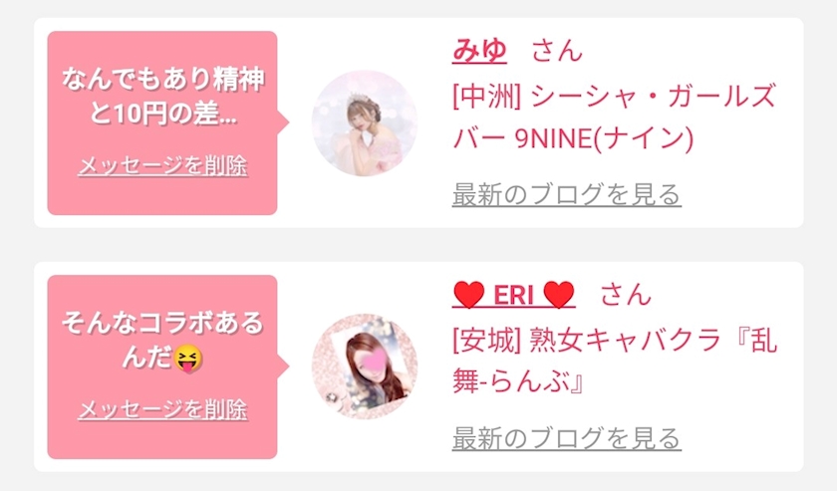Click the さん honorific next to みゆ

click(x=557, y=51)
